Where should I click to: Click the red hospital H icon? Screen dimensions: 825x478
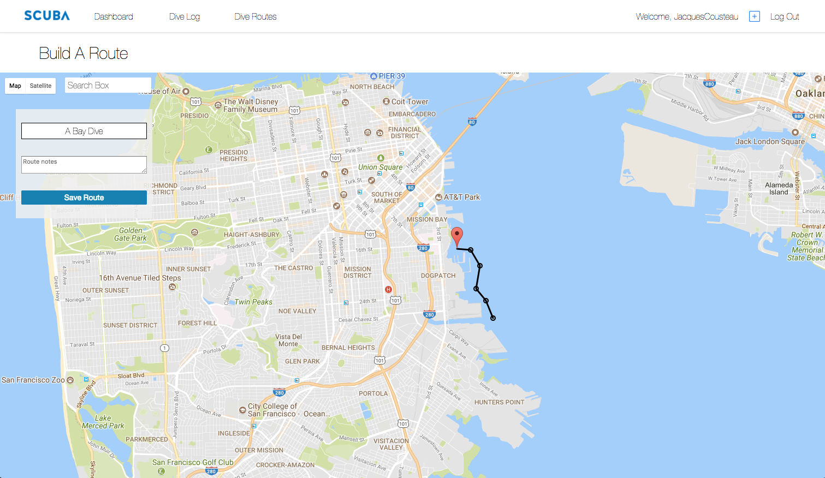[x=388, y=290]
